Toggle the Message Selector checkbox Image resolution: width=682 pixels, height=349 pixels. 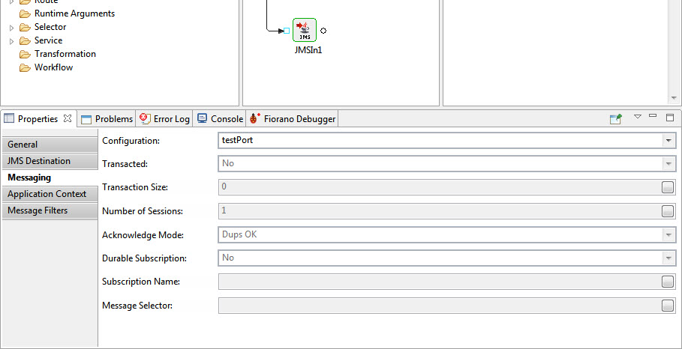tap(667, 306)
